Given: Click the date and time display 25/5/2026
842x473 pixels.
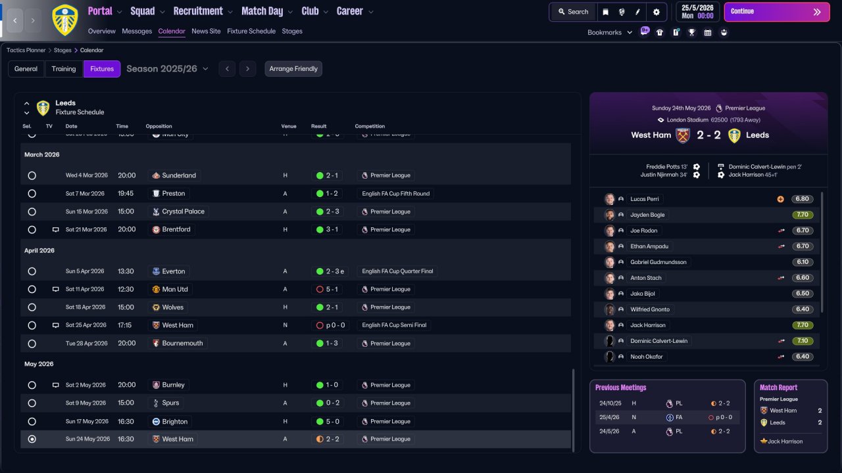Looking at the screenshot, I should click(x=697, y=12).
